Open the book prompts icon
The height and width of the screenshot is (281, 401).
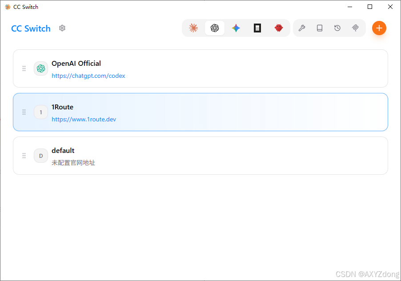click(x=319, y=28)
